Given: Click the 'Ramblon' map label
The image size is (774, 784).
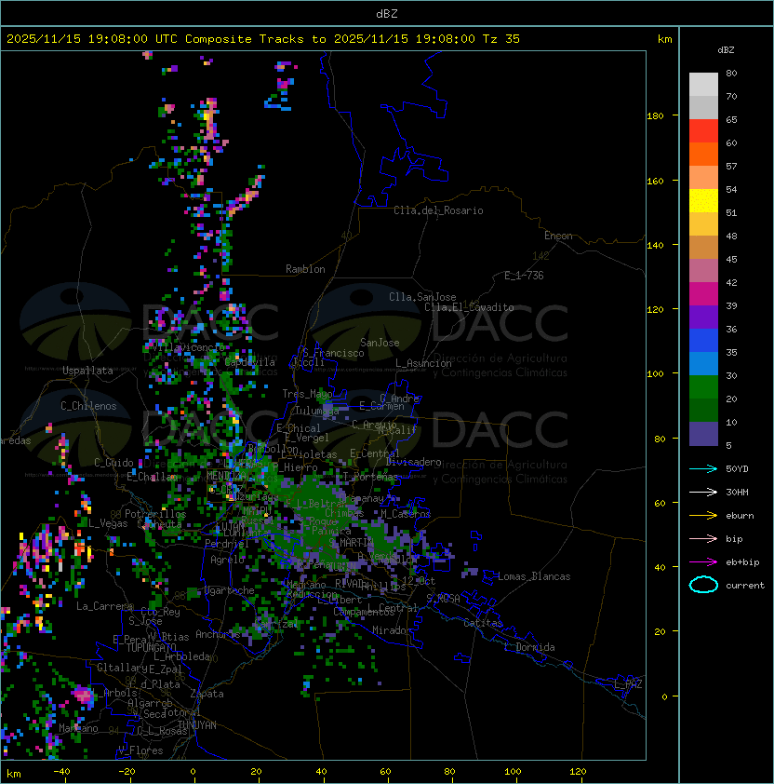Looking at the screenshot, I should tap(305, 269).
